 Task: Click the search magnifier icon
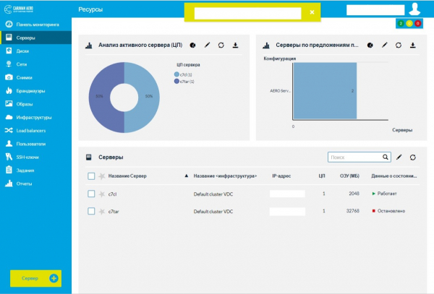pyautogui.click(x=386, y=157)
